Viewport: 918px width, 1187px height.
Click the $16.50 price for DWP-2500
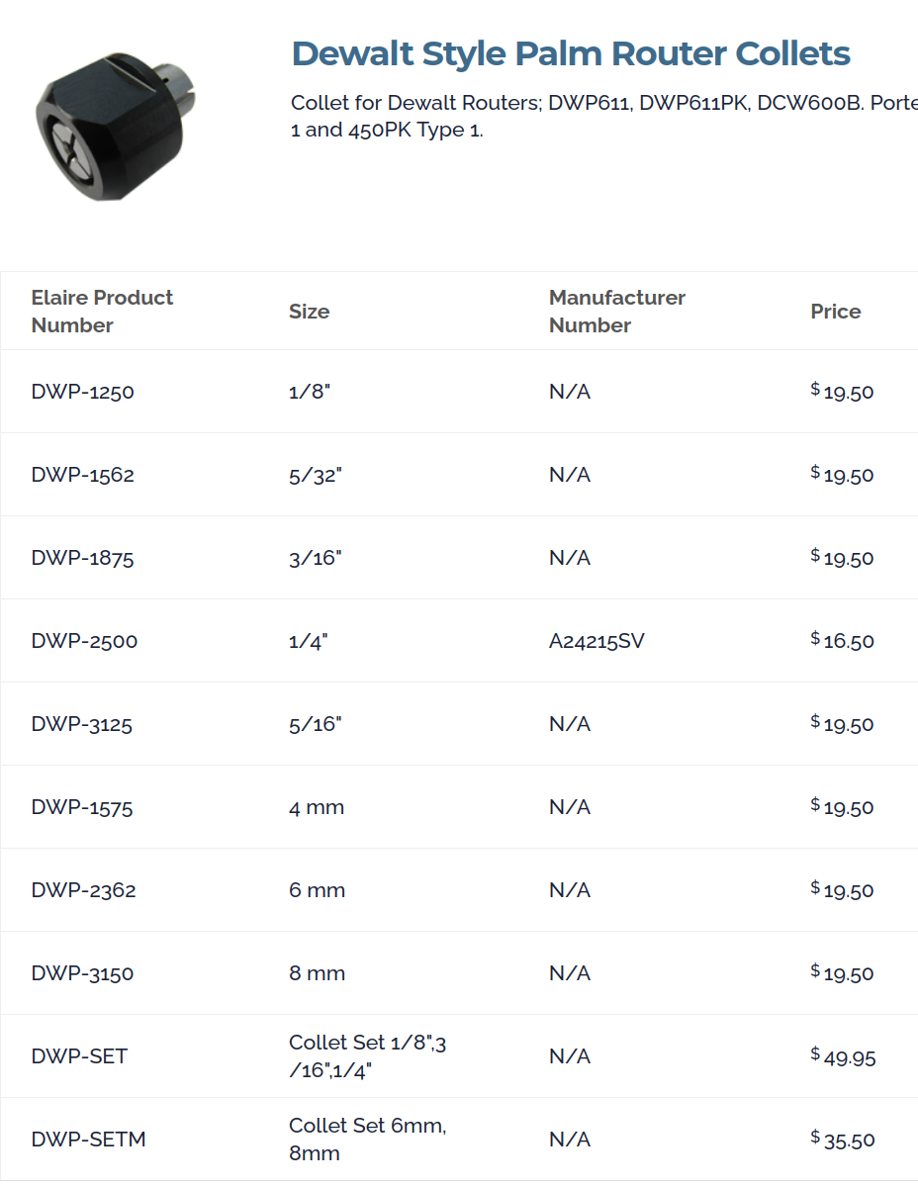(x=843, y=640)
